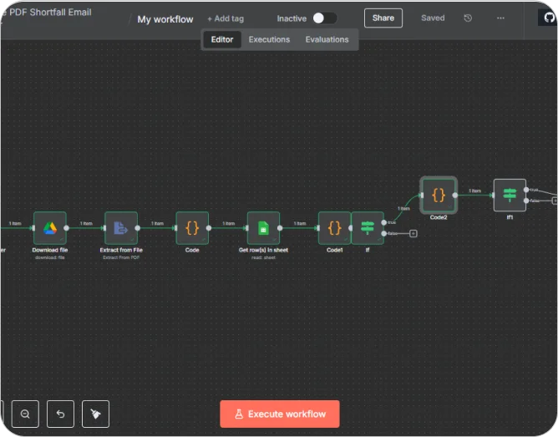Select the Code1 node

(334, 227)
